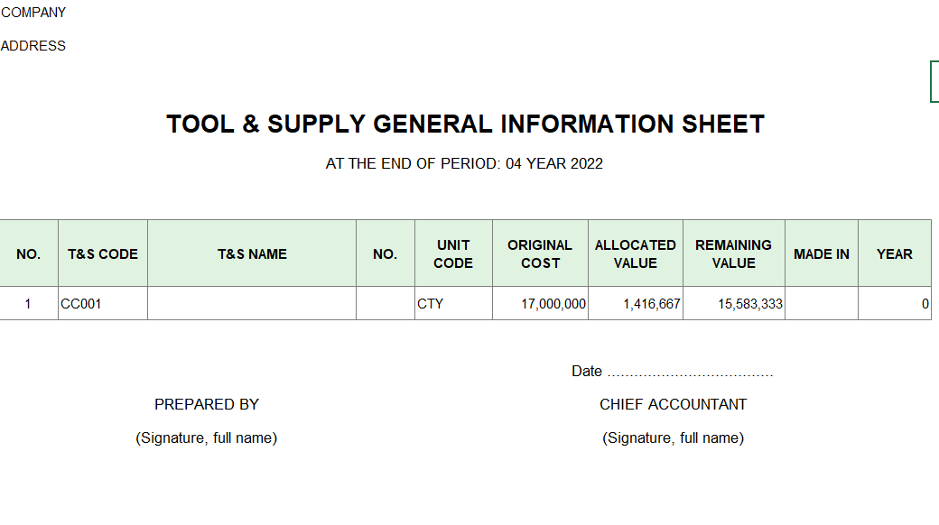The width and height of the screenshot is (939, 525).
Task: Select the COMPANY label cell
Action: point(33,13)
